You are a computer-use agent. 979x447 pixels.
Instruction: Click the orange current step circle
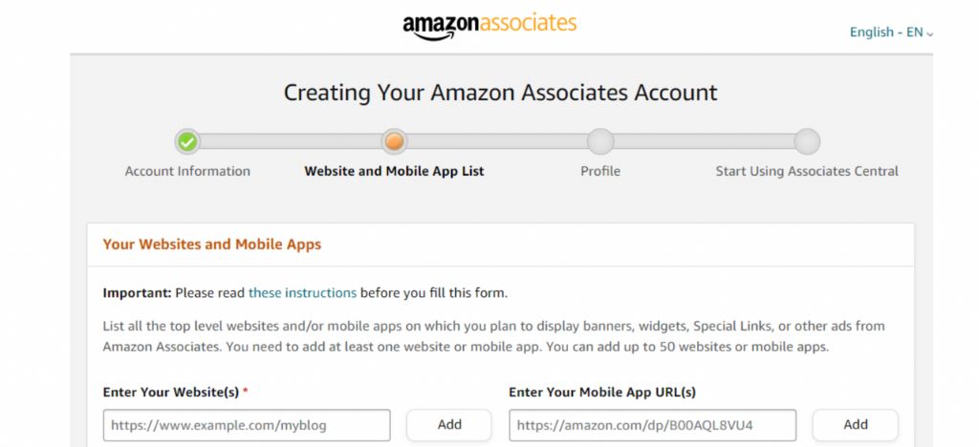pos(394,142)
